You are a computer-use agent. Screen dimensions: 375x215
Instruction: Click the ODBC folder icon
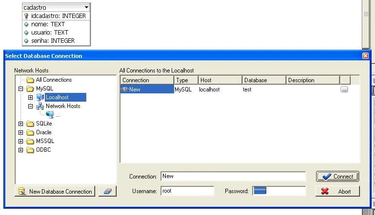coord(30,150)
